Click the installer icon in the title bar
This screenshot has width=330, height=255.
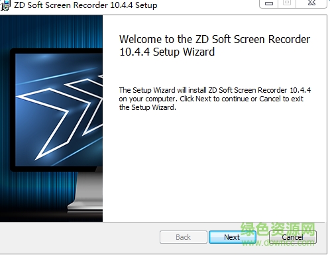5,5
